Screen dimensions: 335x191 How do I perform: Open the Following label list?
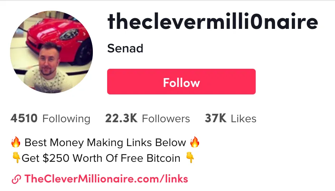(66, 119)
